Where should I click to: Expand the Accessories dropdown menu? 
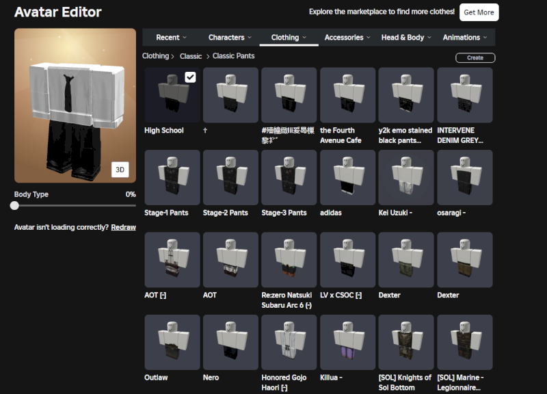tap(347, 38)
